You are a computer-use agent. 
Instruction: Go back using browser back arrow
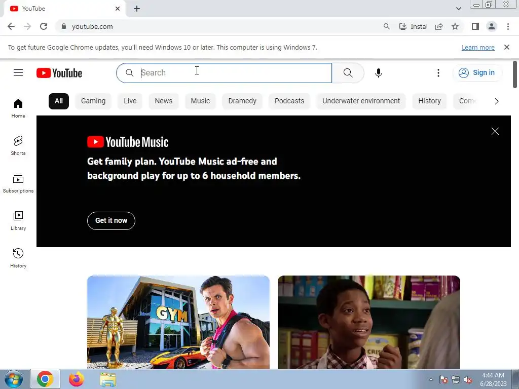click(x=11, y=26)
